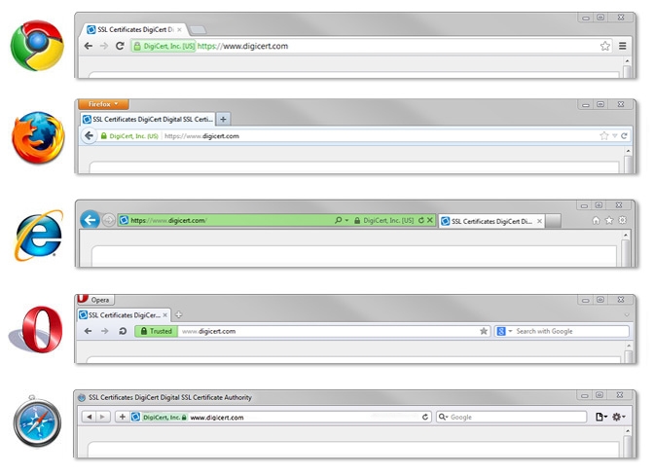
Task: Open Internet Explorer's home icon
Action: coord(596,221)
